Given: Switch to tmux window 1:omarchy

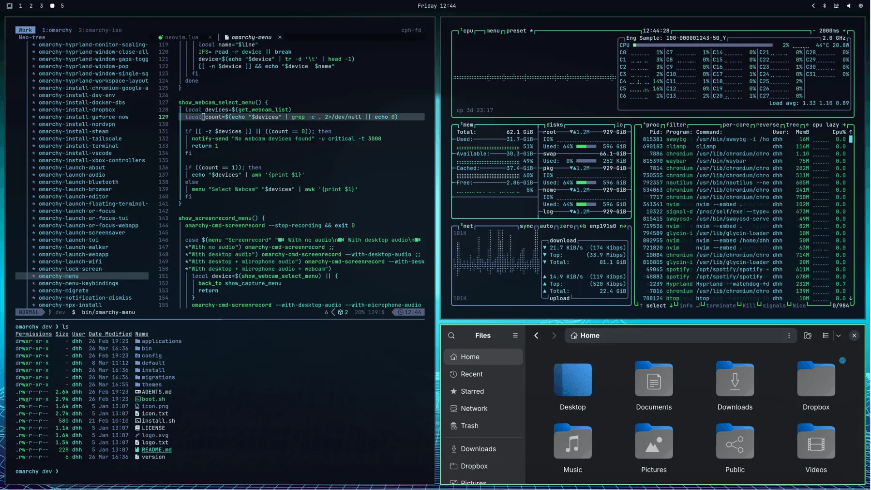Looking at the screenshot, I should click(x=57, y=30).
